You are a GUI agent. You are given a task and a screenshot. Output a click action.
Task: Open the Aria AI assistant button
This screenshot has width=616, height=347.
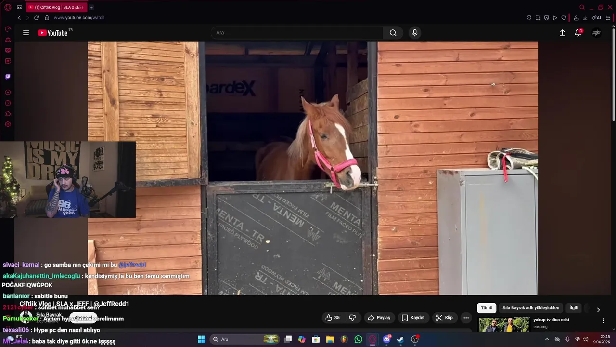pos(596,18)
